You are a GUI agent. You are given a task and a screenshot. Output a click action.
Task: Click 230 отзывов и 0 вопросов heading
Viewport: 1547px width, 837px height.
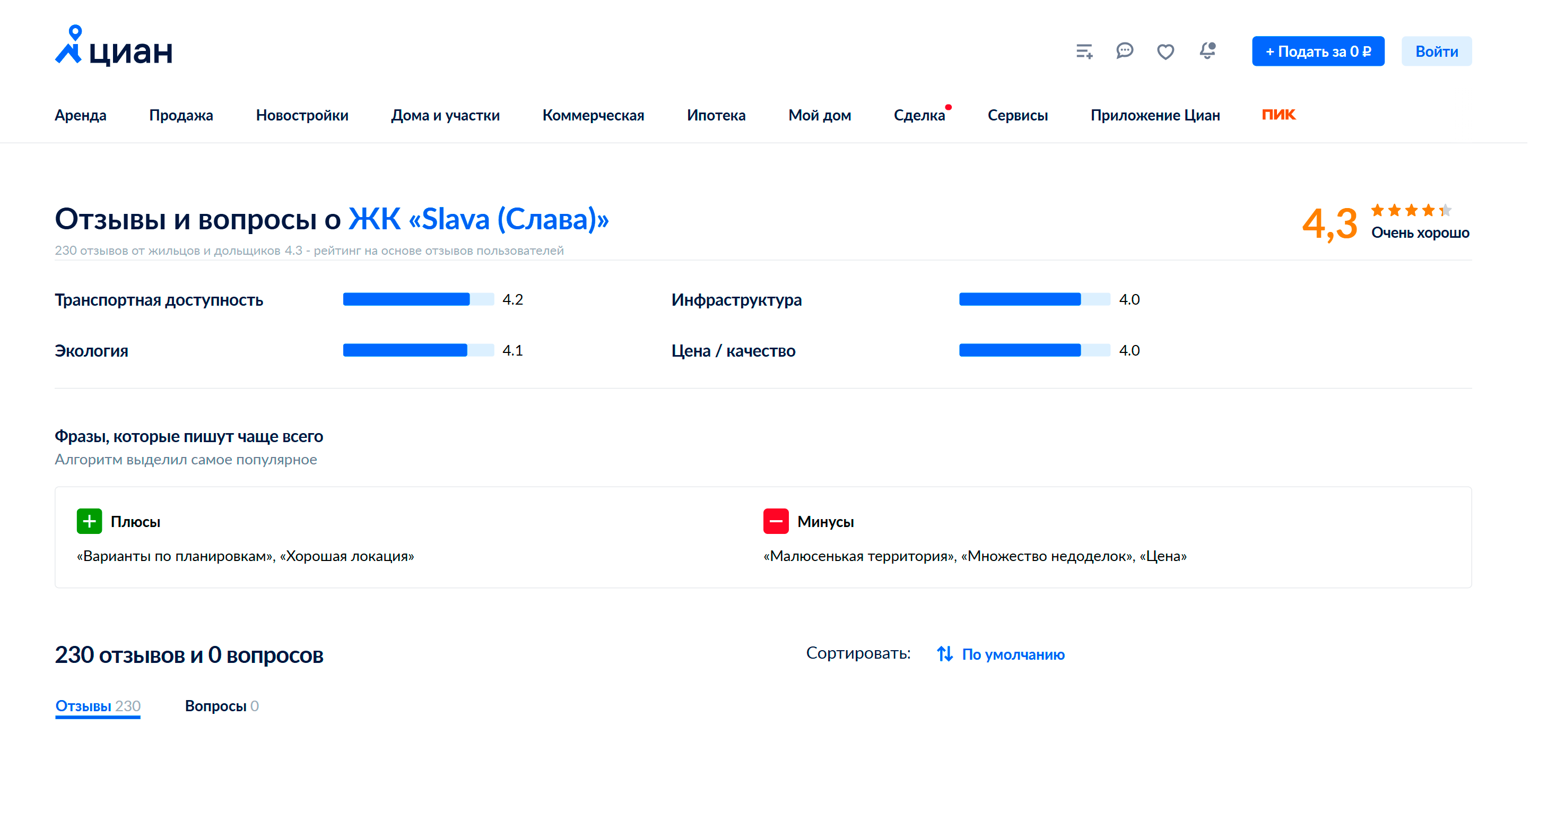tap(188, 654)
